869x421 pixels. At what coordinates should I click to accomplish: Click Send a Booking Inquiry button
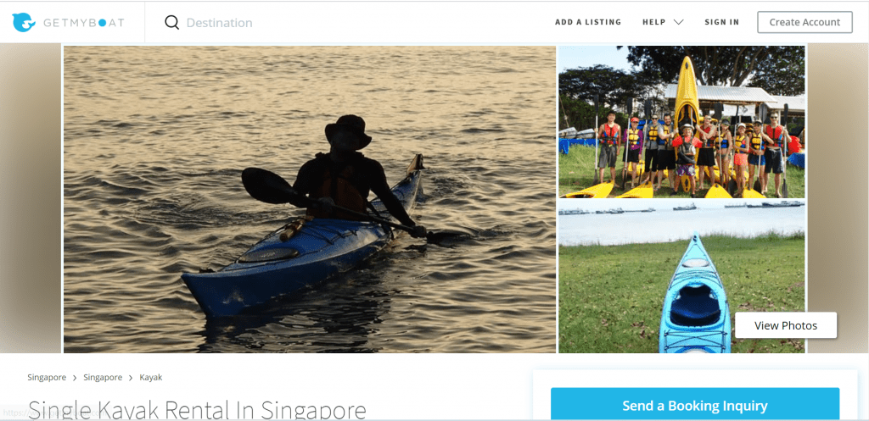point(694,406)
